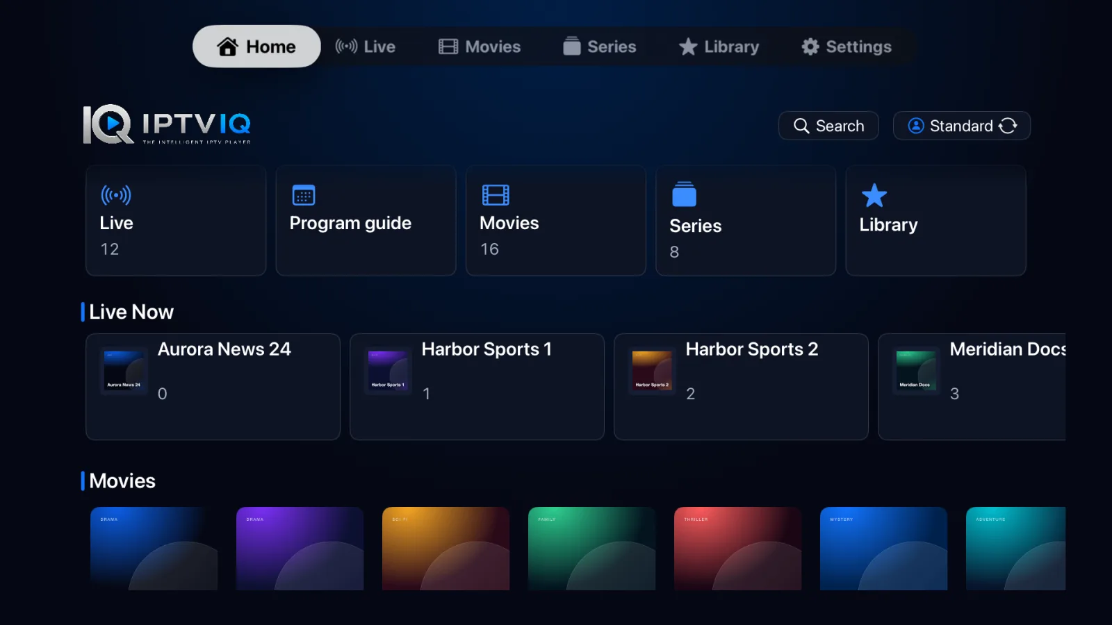Viewport: 1112px width, 625px height.
Task: Click the Aurora News 24 channel thumbnail
Action: 124,371
